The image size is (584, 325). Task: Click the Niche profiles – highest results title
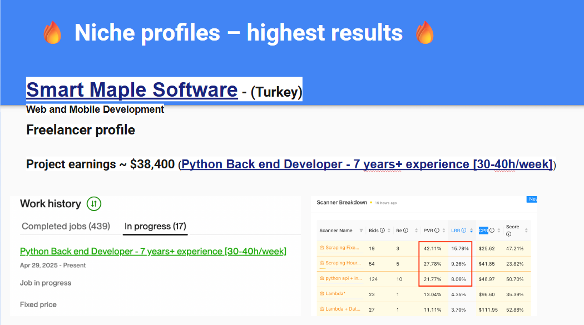tap(239, 32)
